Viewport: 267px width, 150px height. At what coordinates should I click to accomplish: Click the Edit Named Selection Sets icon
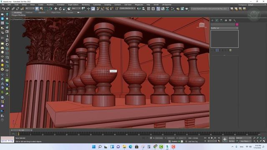pyautogui.click(x=117, y=9)
